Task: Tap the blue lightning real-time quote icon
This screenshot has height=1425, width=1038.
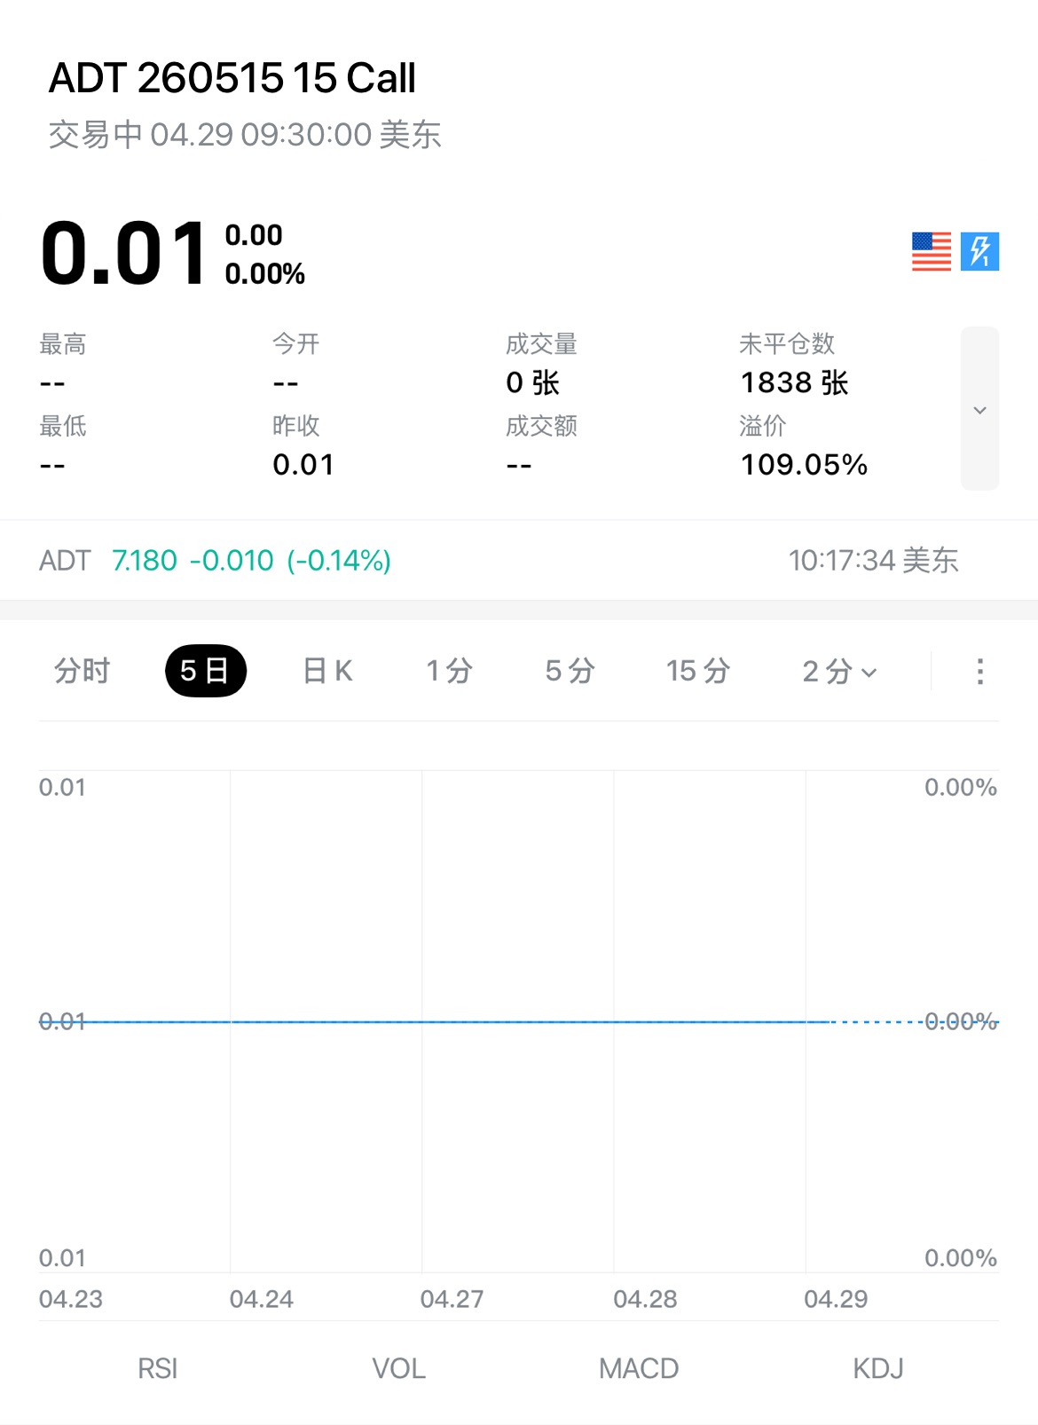Action: coord(979,252)
